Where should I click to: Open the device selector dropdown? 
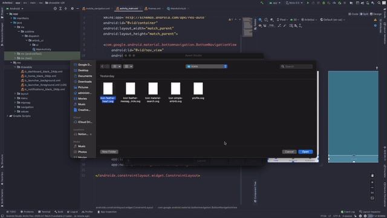(x=294, y=3)
